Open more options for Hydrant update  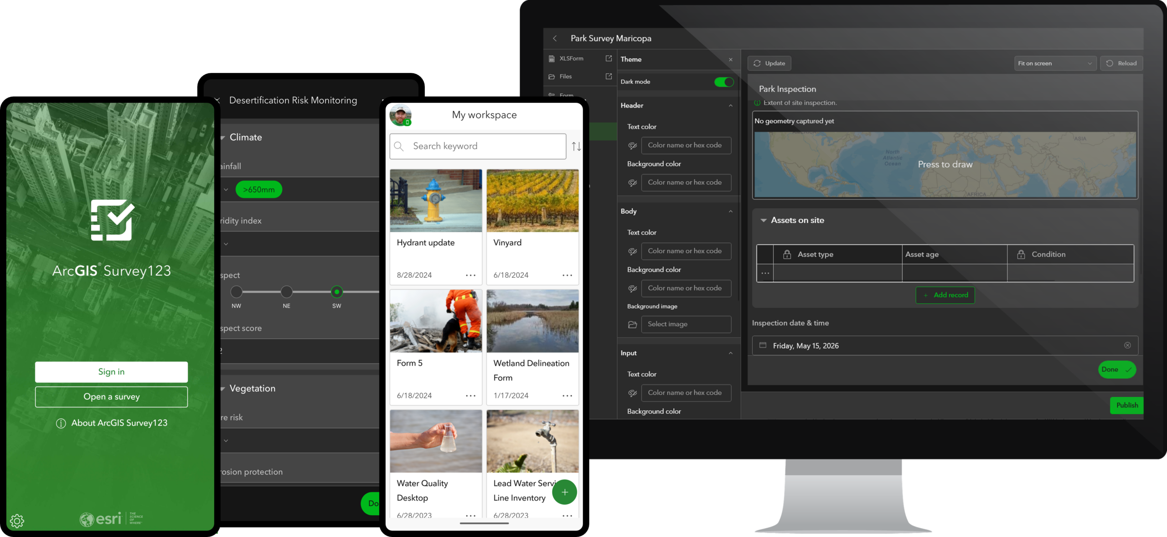pyautogui.click(x=470, y=275)
